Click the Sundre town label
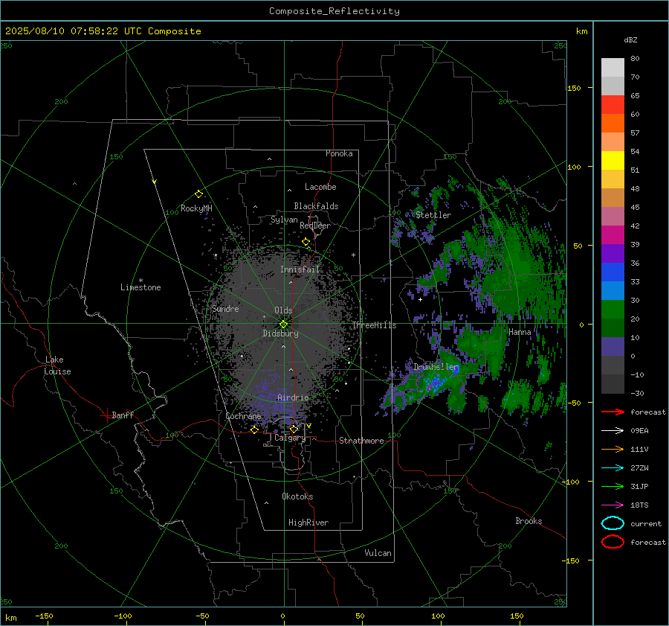669x626 pixels. tap(225, 308)
